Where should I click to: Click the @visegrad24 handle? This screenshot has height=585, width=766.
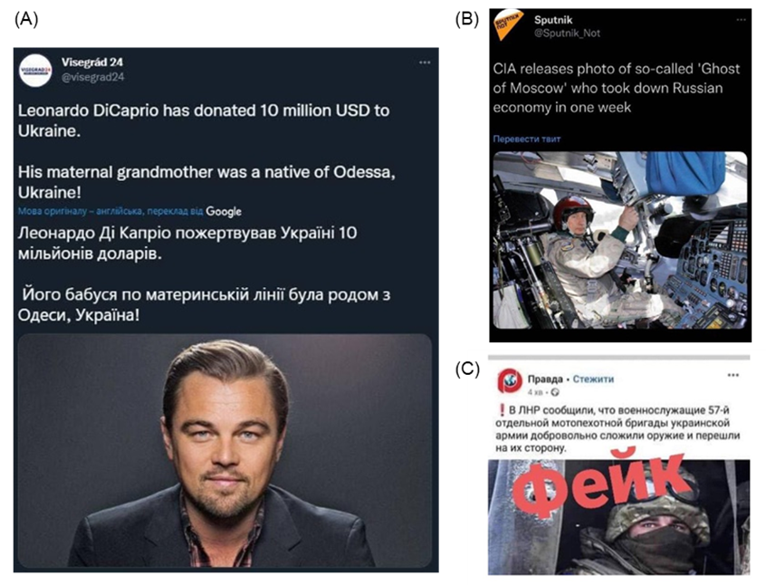(93, 77)
